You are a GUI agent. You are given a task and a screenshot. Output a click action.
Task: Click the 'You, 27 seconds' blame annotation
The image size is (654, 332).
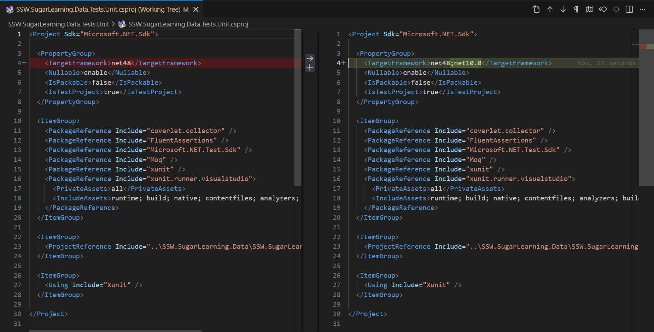click(606, 63)
